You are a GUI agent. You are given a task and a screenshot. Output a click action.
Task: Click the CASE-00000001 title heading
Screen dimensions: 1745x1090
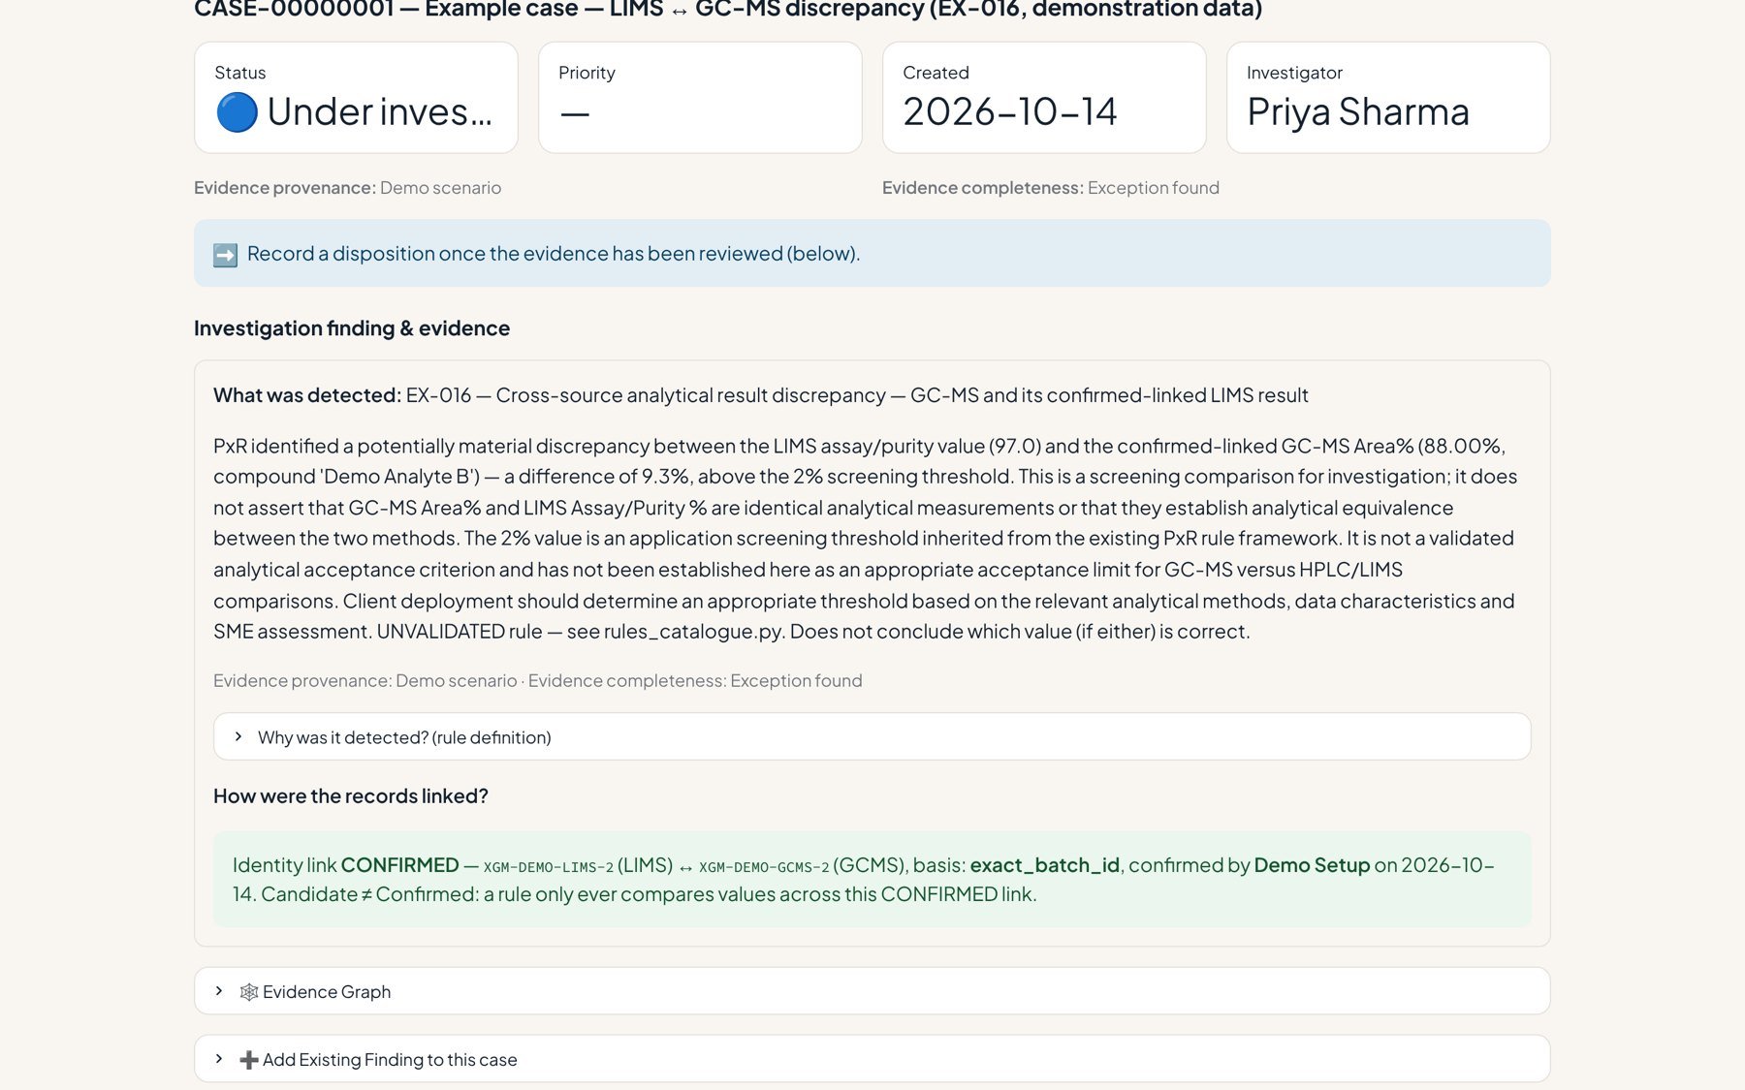(x=728, y=9)
